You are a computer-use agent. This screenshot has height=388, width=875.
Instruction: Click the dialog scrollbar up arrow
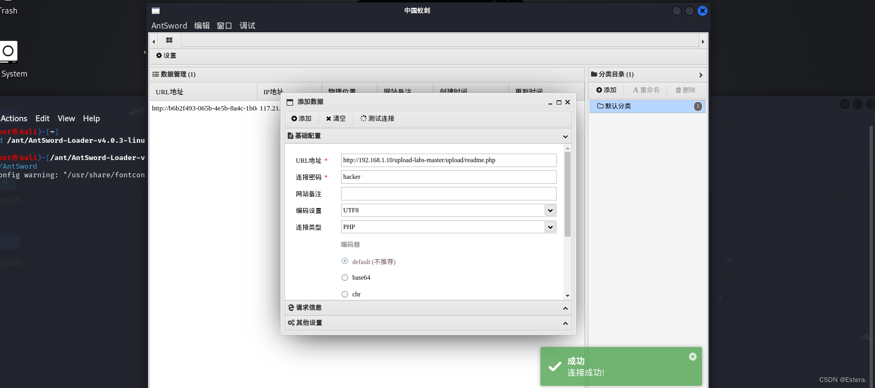567,148
